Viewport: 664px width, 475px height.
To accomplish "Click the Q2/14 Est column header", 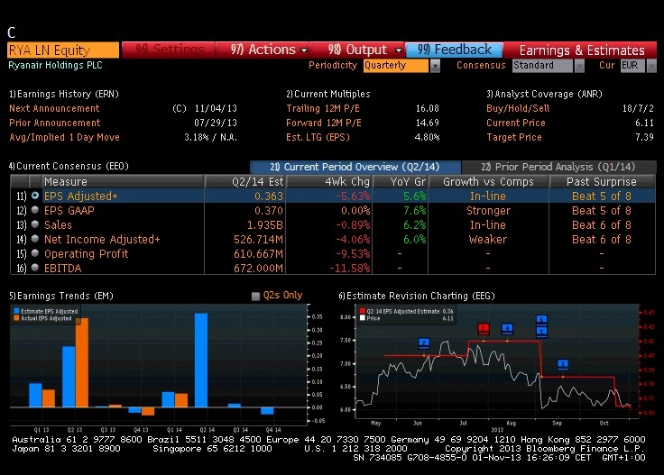I will coord(245,181).
